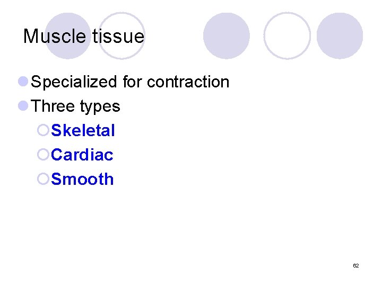This screenshot has height=286, width=382.
Task: Click the hollow bullet beside Smooth
Action: [x=44, y=179]
